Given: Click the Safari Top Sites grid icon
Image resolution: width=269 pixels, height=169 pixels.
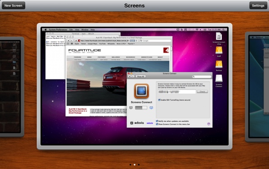Looking at the screenshot, I should [72, 44].
